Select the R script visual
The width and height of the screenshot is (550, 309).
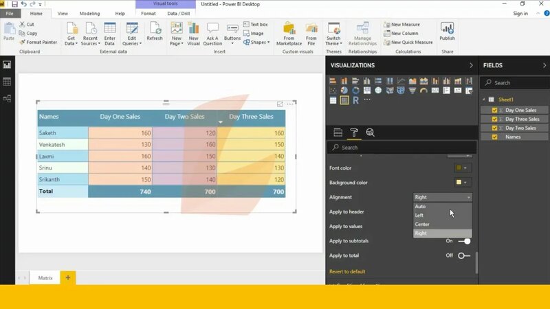click(355, 100)
